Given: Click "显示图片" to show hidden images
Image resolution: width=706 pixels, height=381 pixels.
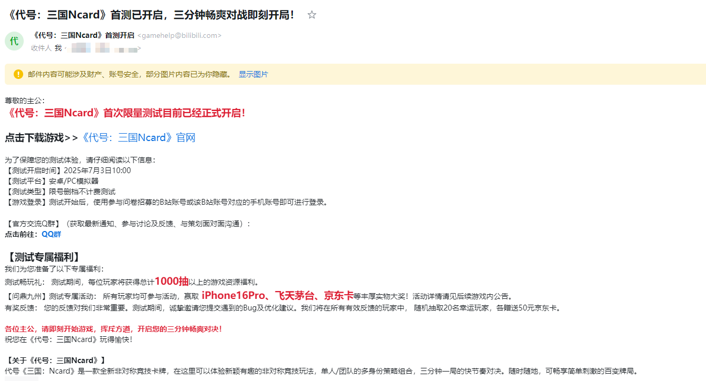Looking at the screenshot, I should pos(253,74).
